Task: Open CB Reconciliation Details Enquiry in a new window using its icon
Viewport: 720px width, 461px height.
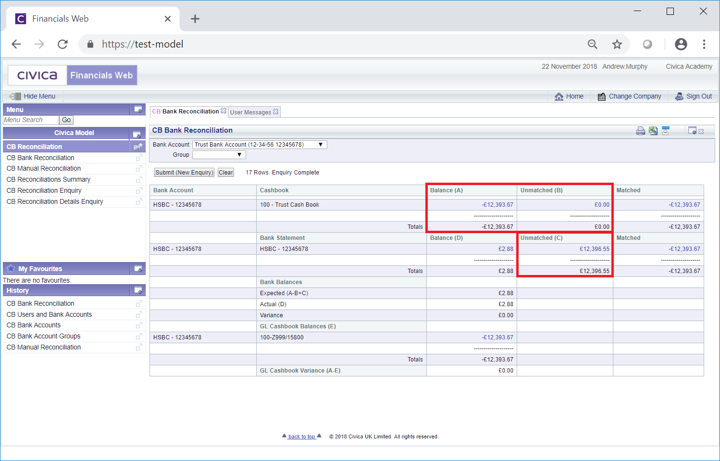Action: (139, 202)
